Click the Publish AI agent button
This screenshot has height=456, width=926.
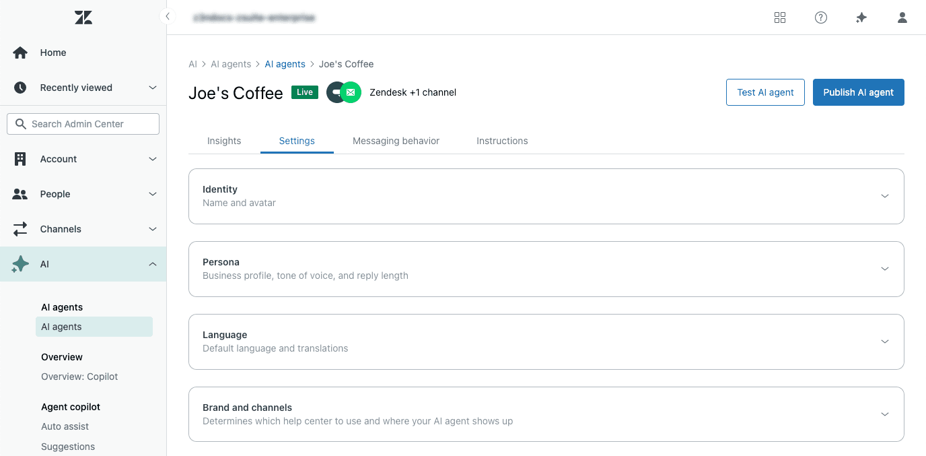click(x=858, y=92)
